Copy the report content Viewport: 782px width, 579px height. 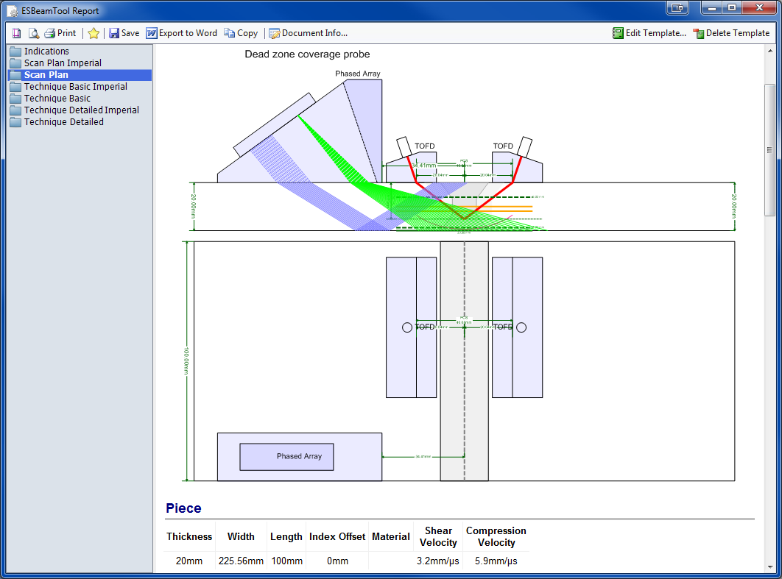coord(241,33)
